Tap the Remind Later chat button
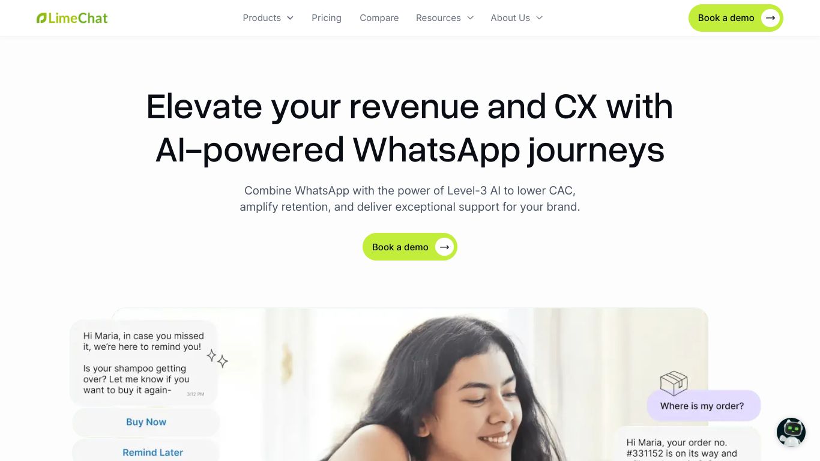820x461 pixels. point(152,452)
